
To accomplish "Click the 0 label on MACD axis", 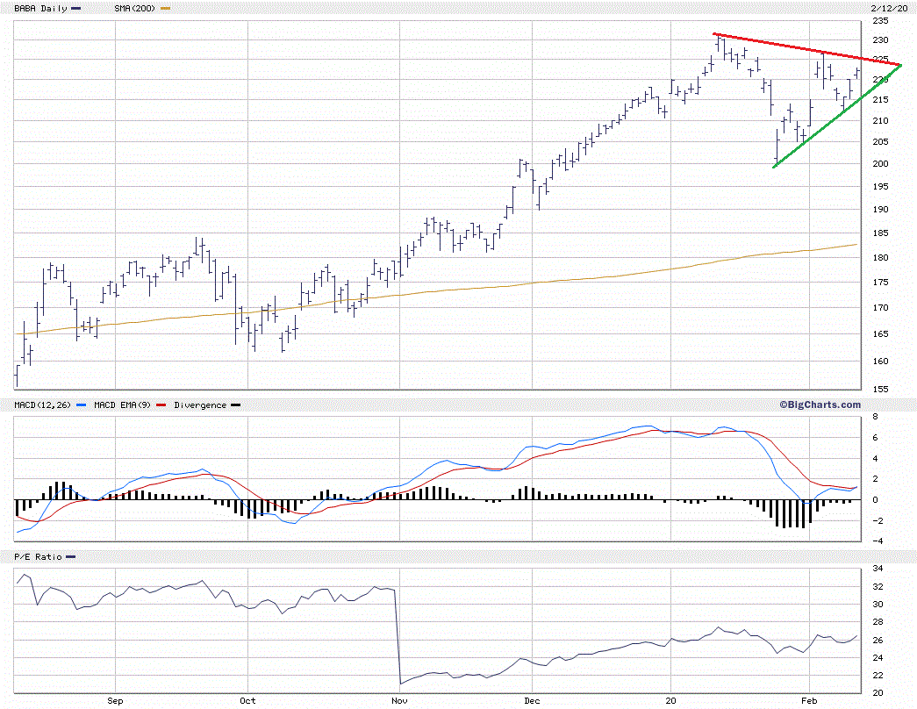I will pos(875,500).
